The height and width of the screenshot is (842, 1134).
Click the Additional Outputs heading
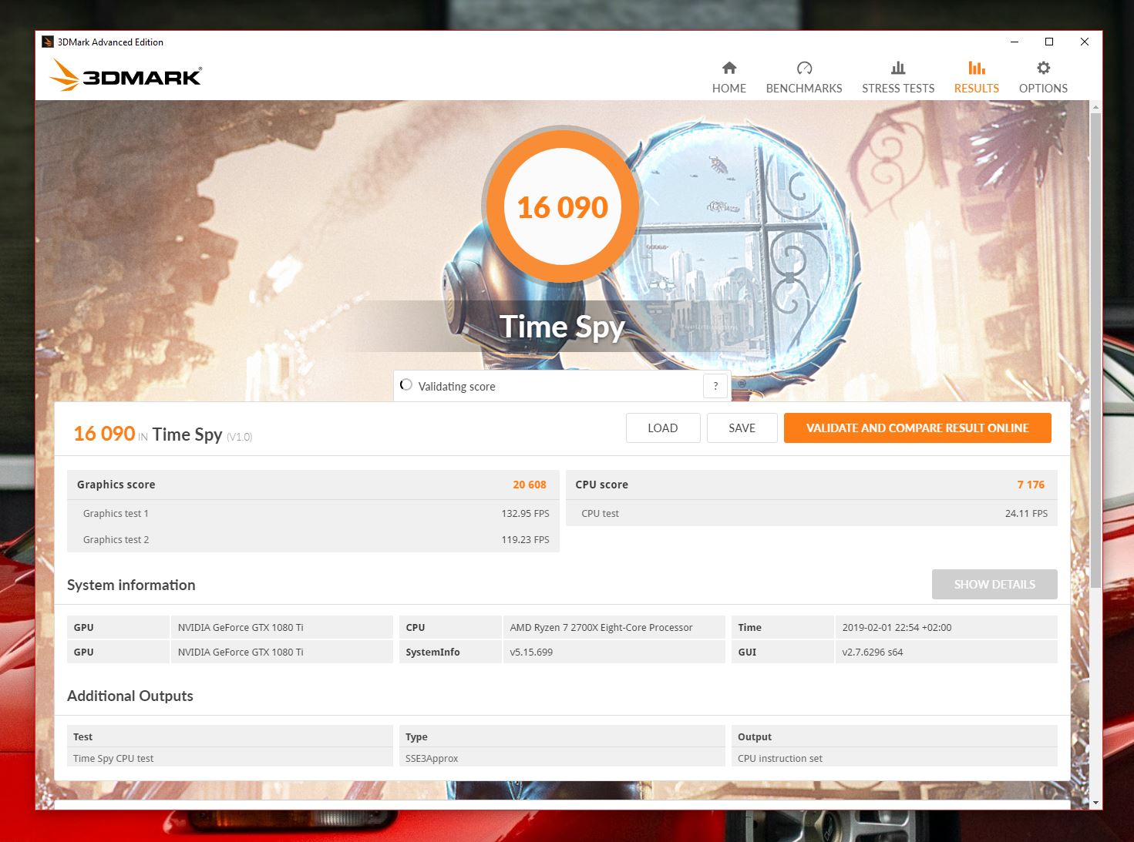(x=130, y=696)
